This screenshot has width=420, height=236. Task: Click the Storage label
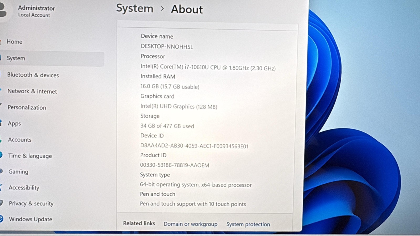point(150,116)
